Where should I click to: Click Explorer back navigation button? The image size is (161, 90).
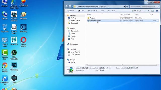66,7
